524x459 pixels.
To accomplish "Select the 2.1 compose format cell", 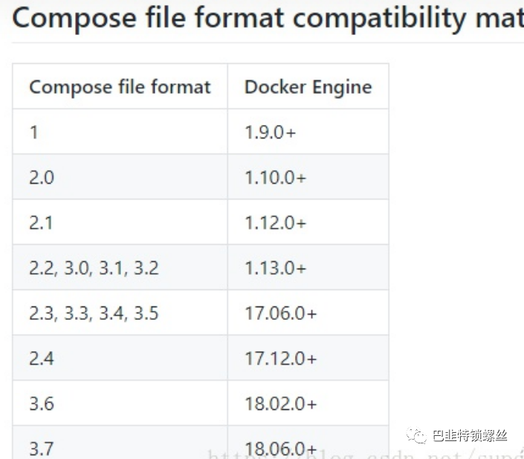I will (120, 222).
